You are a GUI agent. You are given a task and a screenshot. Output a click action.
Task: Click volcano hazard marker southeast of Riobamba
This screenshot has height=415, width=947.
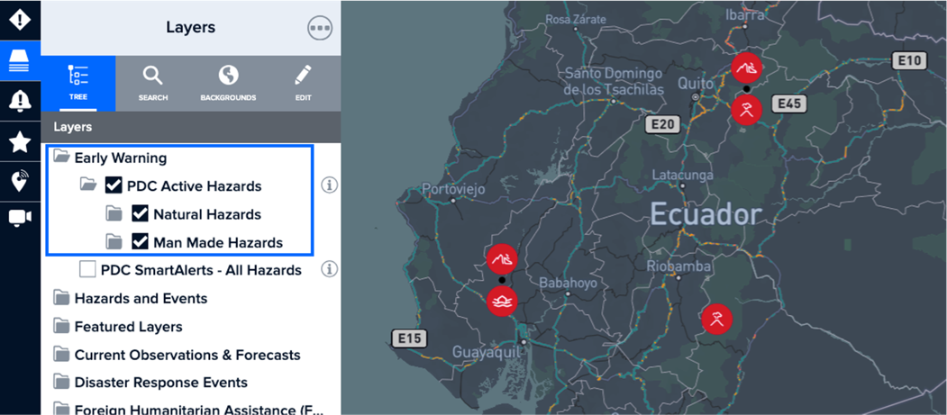(x=717, y=318)
